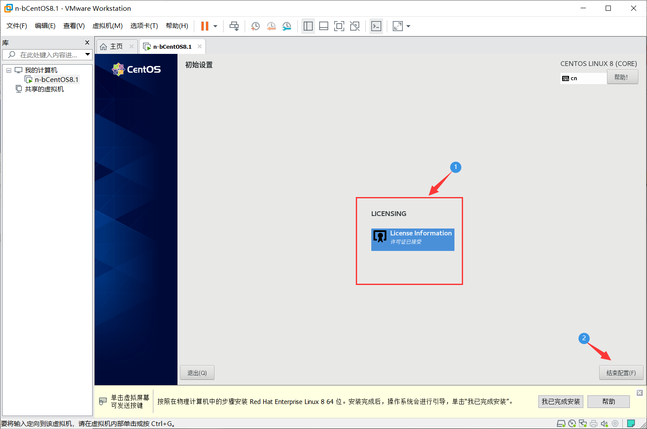Screen dimensions: 647x429
Task: Close the n-bCentOS8.1 tab
Action: pos(199,47)
